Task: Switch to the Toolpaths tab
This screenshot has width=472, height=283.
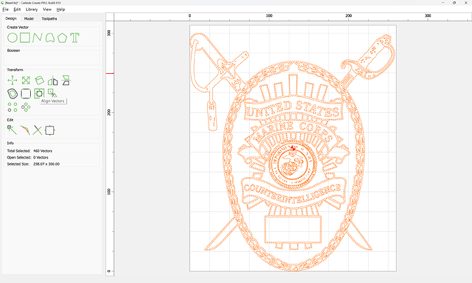Action: [49, 18]
